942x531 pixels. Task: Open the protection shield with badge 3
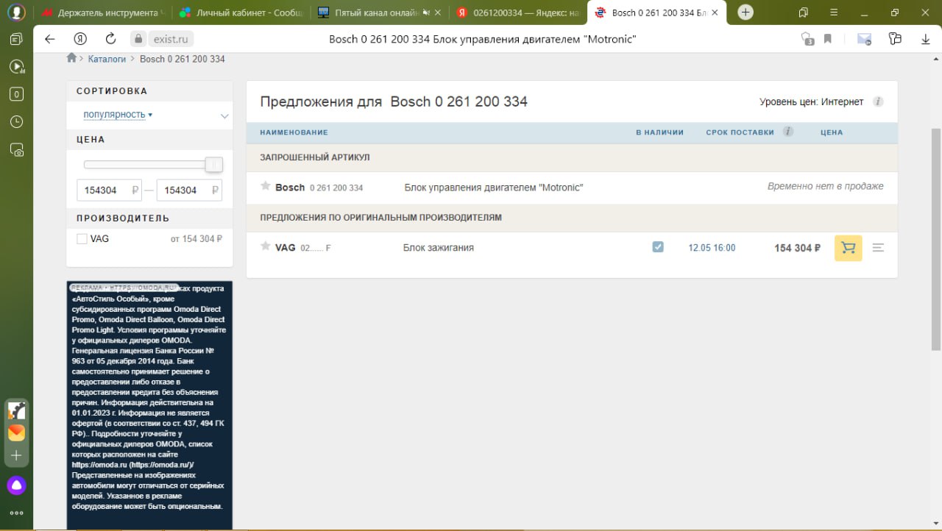807,39
